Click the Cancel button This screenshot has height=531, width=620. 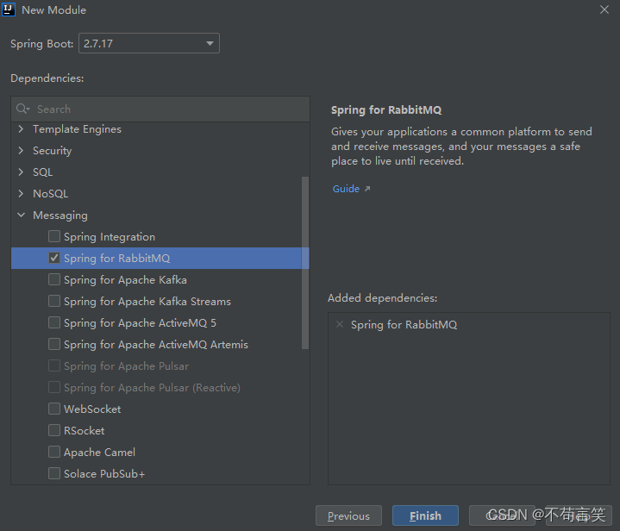pyautogui.click(x=502, y=515)
